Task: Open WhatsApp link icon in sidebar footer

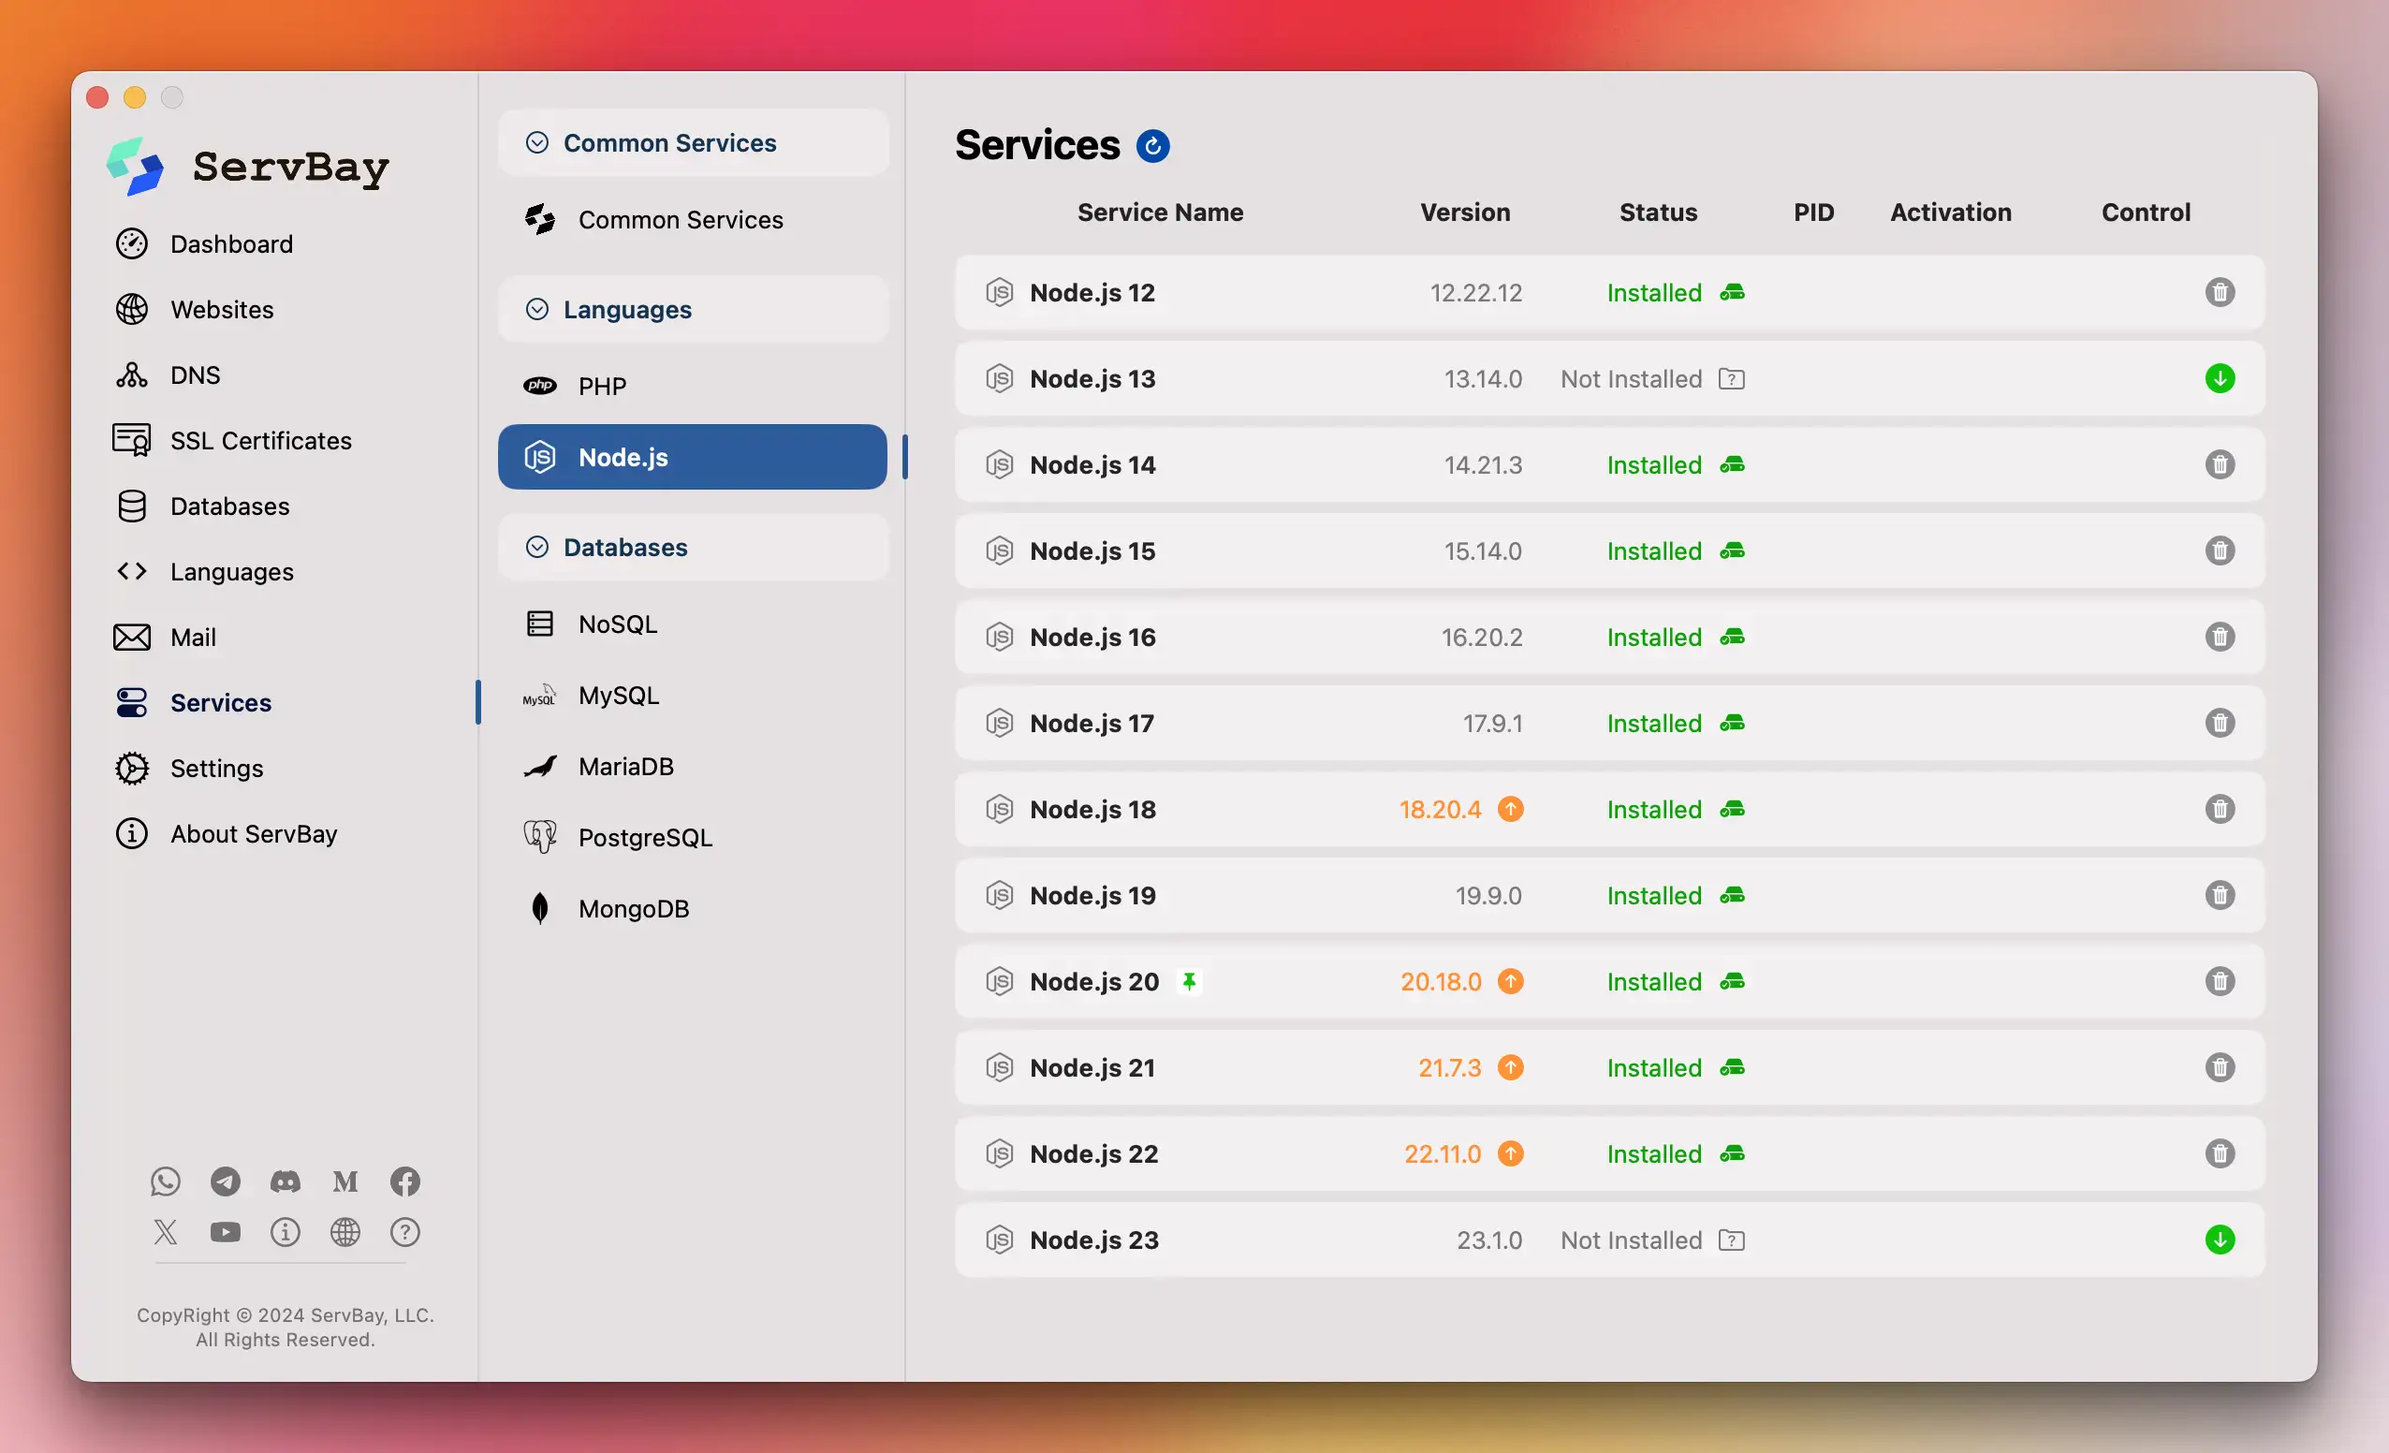Action: point(166,1181)
